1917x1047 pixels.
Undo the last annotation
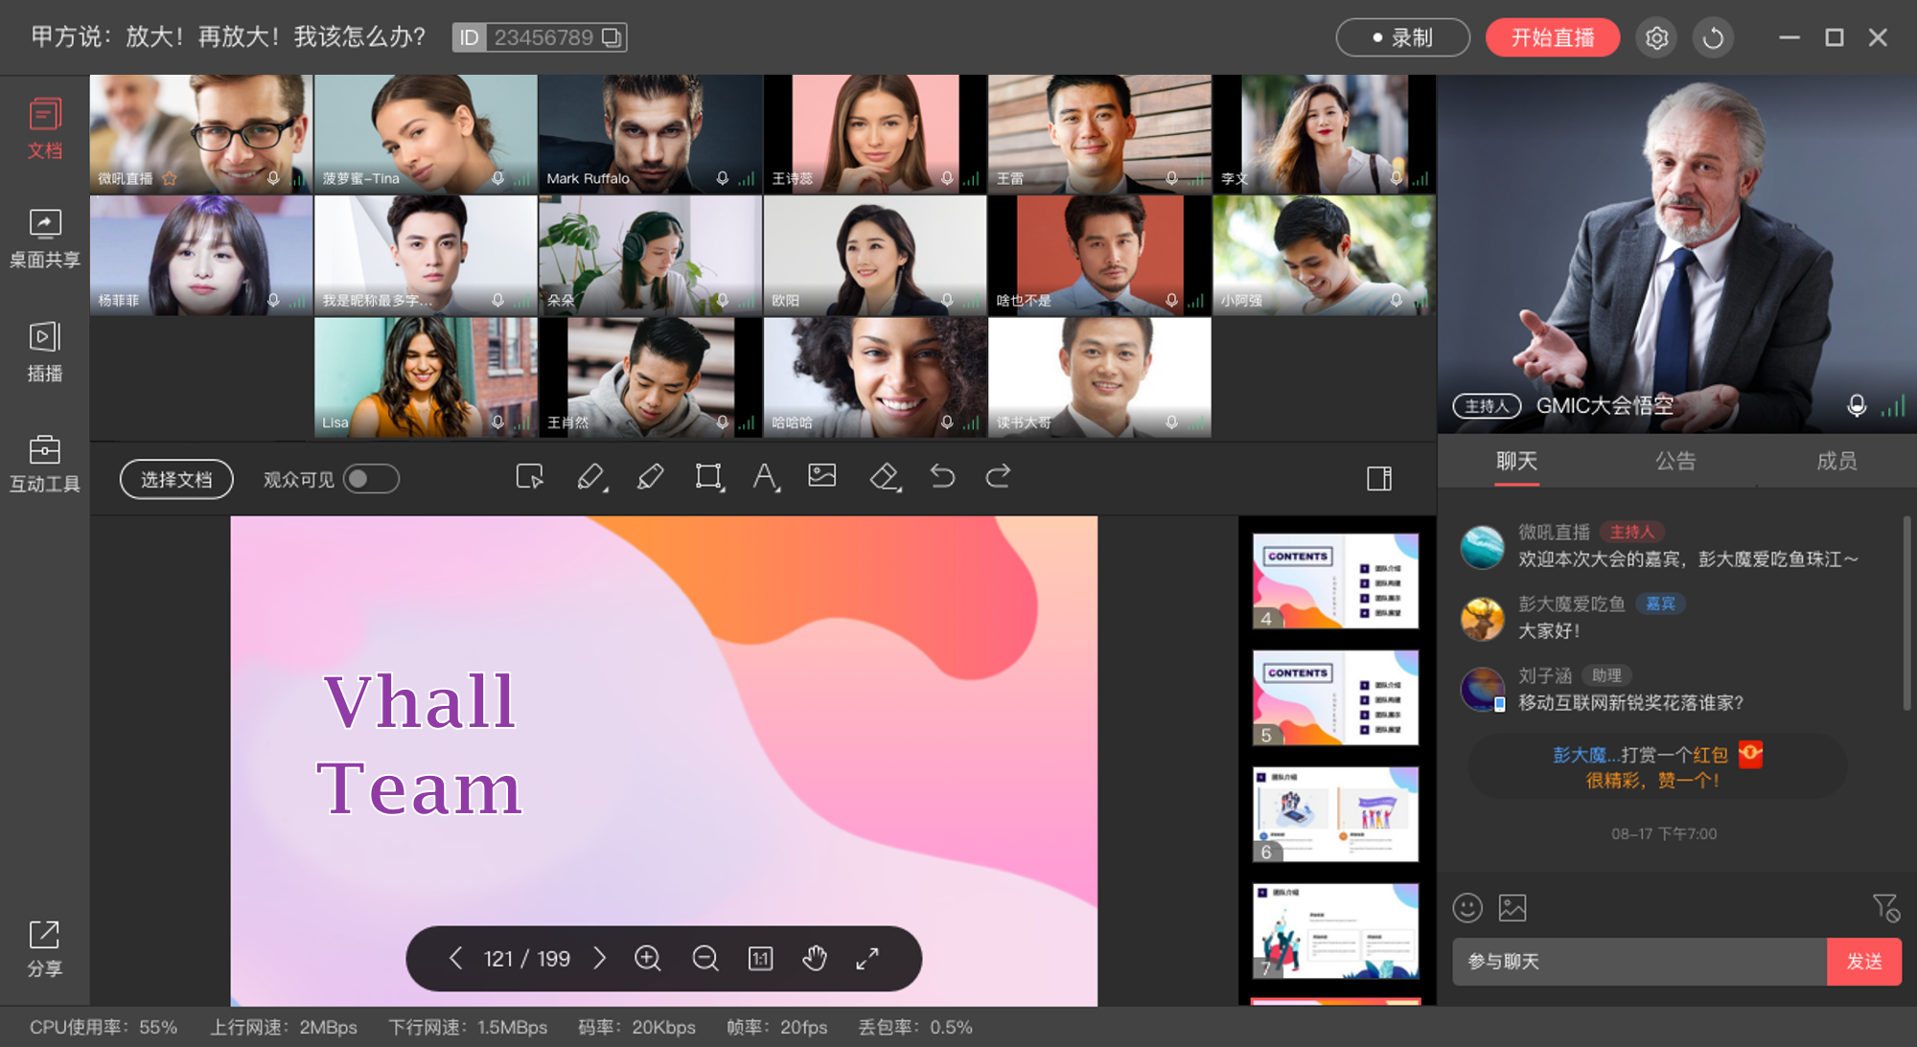942,476
